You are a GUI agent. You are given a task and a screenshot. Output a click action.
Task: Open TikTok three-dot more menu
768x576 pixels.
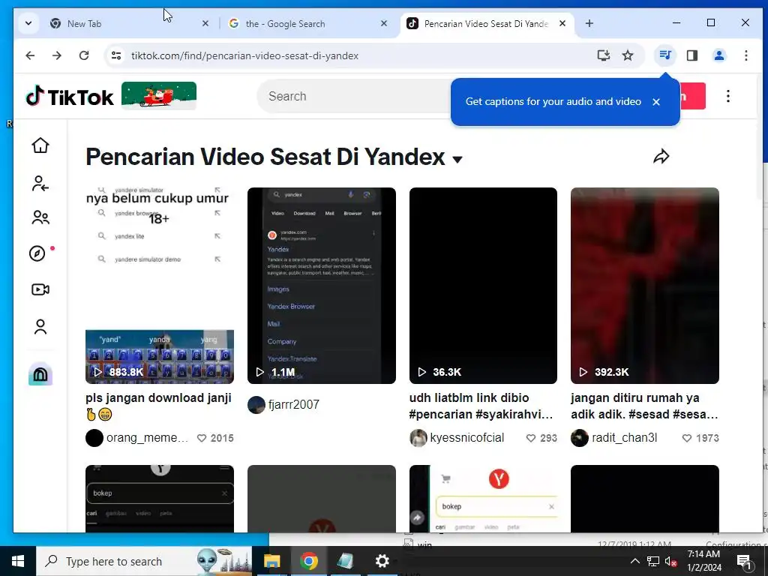click(x=727, y=96)
